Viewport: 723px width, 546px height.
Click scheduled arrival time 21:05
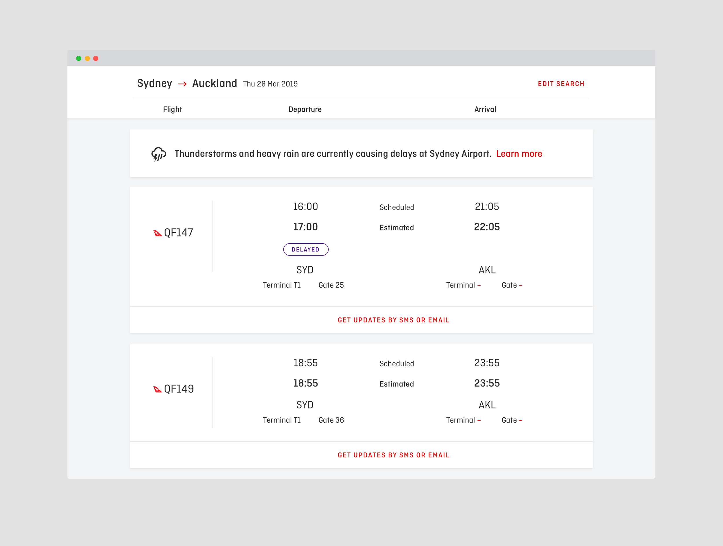[487, 206]
